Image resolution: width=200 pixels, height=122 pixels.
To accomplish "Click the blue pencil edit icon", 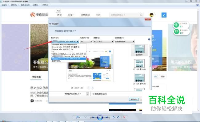I will pos(164,15).
